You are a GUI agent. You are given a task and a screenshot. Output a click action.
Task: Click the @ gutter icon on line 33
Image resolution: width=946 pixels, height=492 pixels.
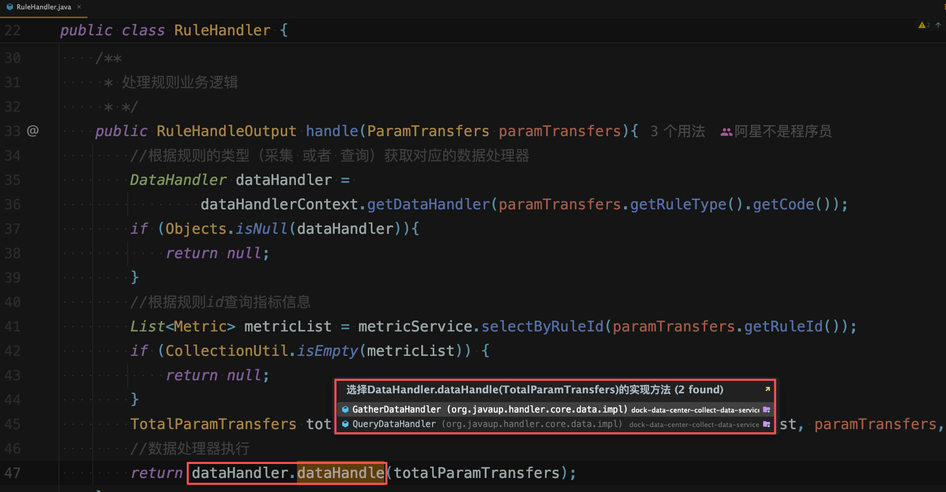[33, 130]
